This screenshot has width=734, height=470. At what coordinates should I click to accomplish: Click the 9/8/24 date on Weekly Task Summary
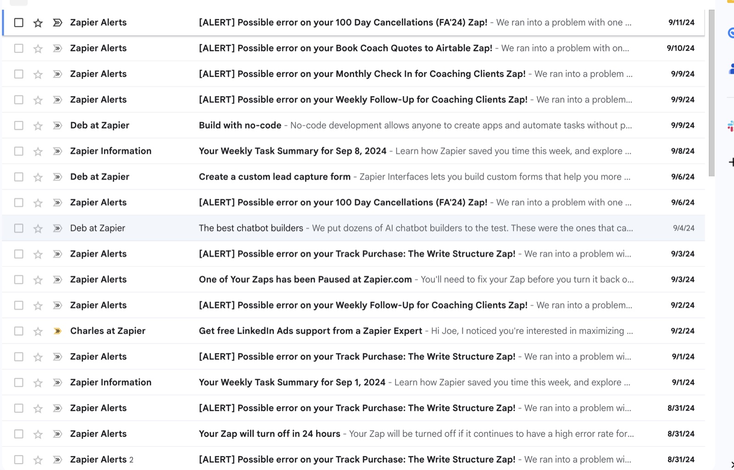pyautogui.click(x=683, y=151)
